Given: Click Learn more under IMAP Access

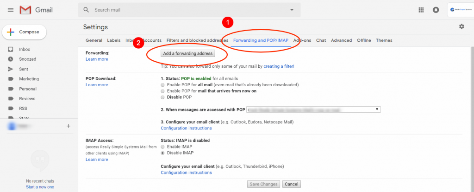Looking at the screenshot, I should tap(97, 160).
